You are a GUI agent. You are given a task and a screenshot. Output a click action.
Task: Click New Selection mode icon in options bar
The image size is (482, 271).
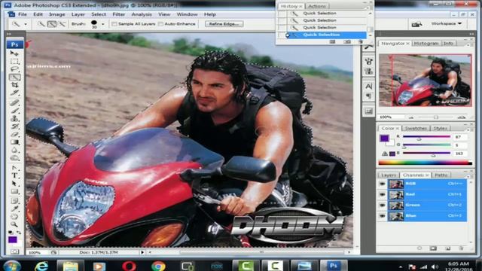click(41, 24)
